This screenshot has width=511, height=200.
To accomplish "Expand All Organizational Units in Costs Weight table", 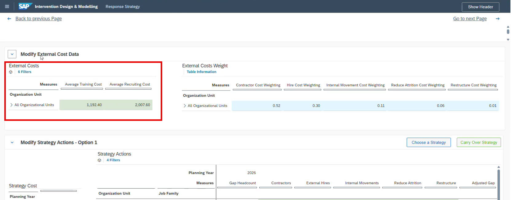I will tap(185, 106).
